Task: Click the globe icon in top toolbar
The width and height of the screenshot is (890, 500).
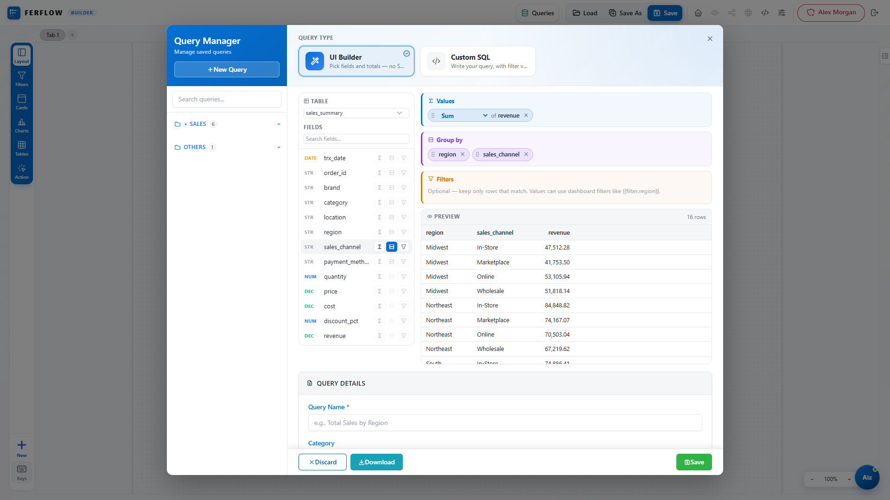Action: [748, 13]
